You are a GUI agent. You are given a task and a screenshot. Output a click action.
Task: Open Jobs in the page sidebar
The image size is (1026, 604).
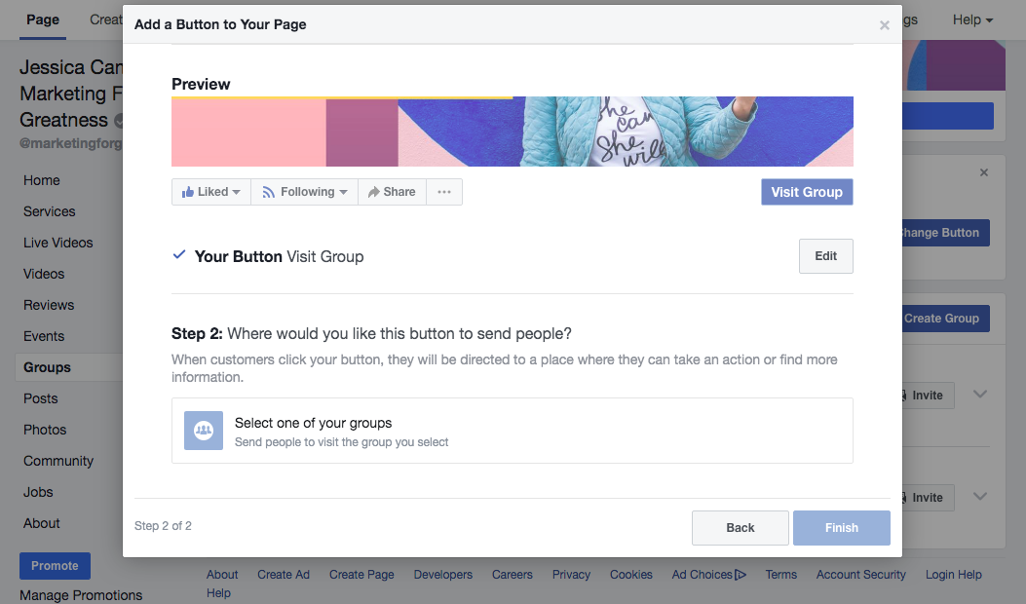click(38, 492)
